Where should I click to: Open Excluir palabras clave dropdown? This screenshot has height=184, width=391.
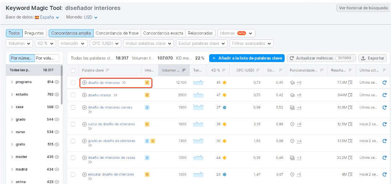(x=202, y=43)
